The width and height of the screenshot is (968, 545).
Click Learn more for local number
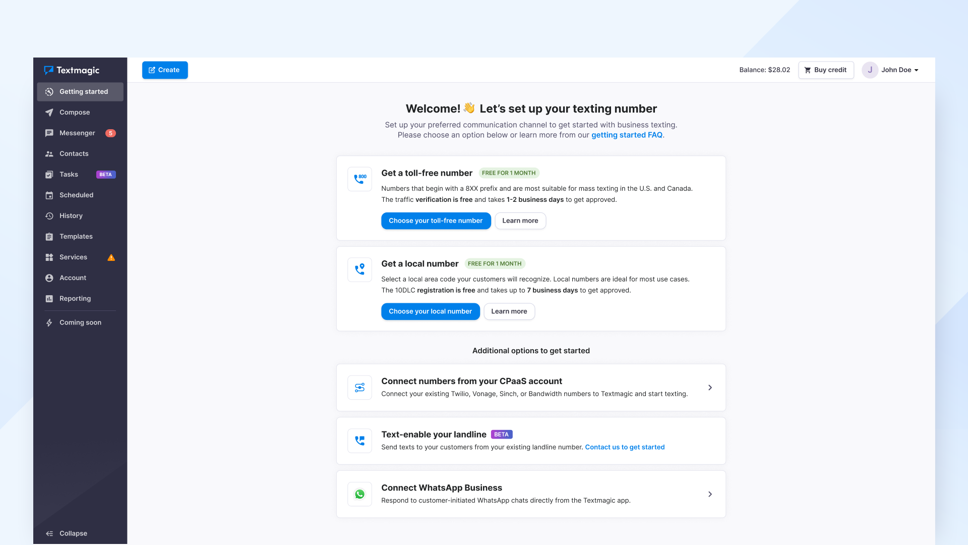[509, 312]
